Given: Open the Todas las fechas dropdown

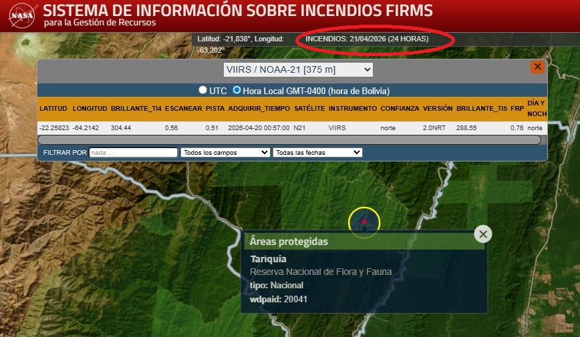Looking at the screenshot, I should tap(317, 153).
